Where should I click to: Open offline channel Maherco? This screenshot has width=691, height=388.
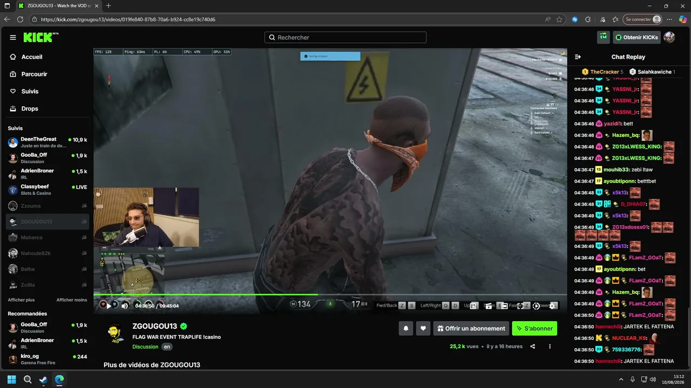point(48,237)
